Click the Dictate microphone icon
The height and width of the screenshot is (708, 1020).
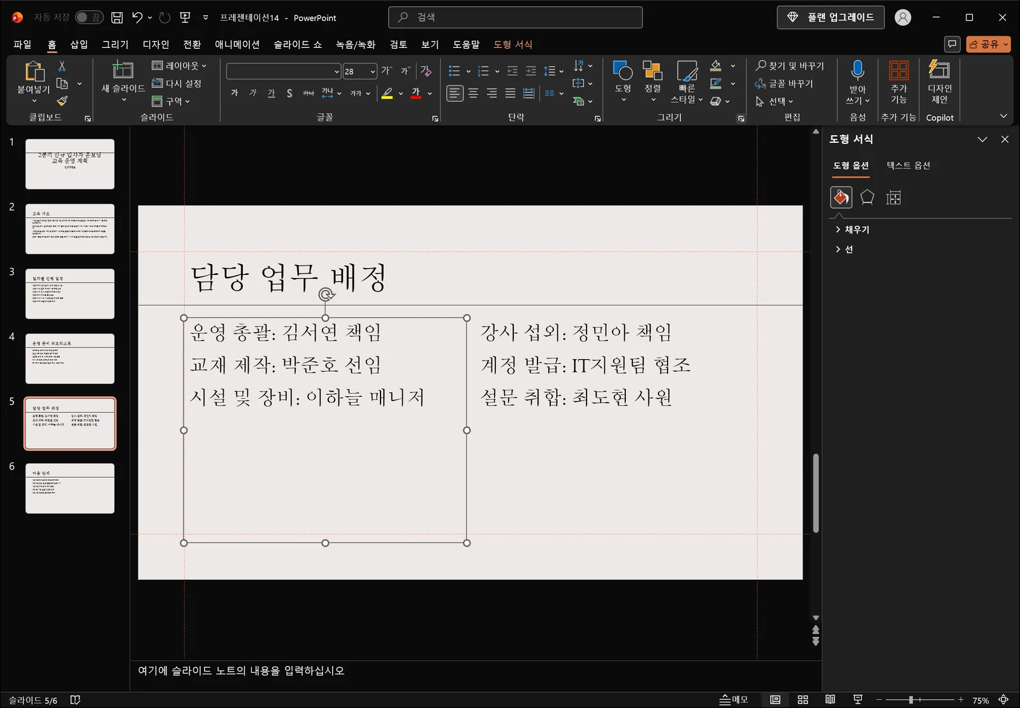tap(857, 70)
